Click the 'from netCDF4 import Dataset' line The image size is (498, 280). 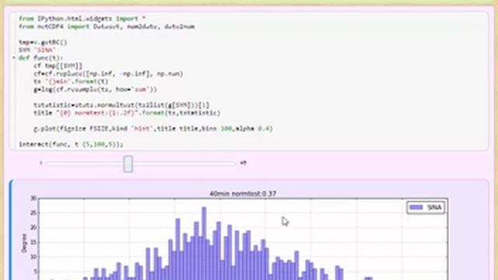click(107, 26)
